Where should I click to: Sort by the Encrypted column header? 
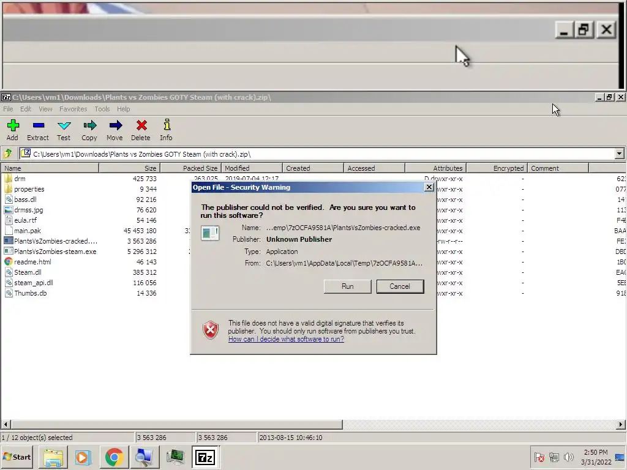497,168
